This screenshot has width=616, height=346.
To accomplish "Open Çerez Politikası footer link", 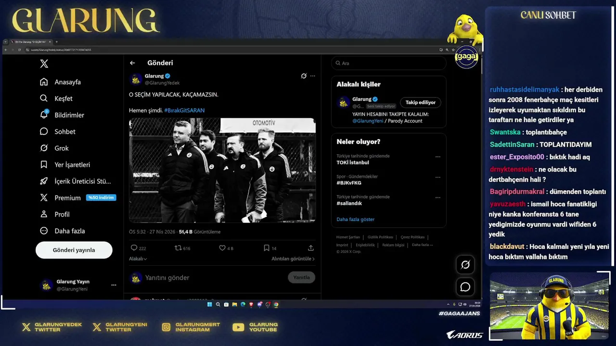I will 413,237.
